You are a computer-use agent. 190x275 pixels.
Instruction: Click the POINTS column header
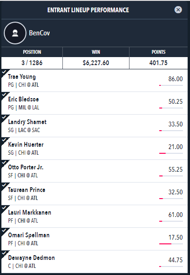(158, 52)
